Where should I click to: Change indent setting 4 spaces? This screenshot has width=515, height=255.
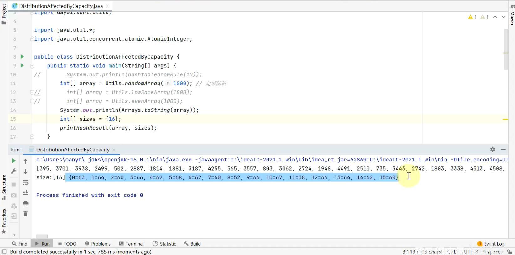(493, 252)
